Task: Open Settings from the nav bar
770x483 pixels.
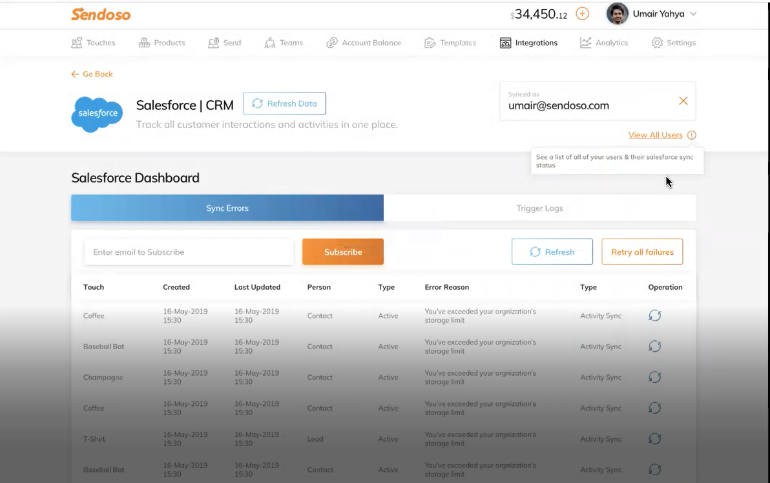Action: [673, 43]
